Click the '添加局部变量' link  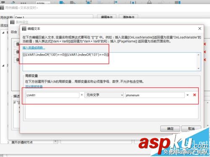click(x=34, y=86)
